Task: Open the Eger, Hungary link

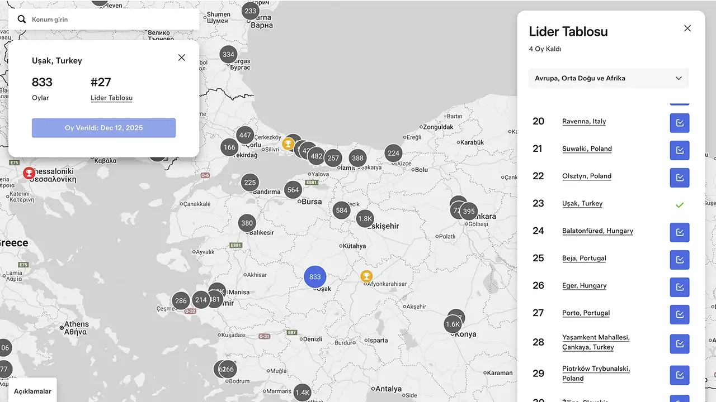Action: pyautogui.click(x=585, y=285)
